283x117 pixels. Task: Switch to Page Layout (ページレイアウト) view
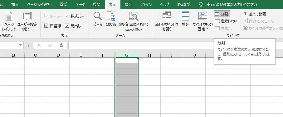click(x=9, y=21)
